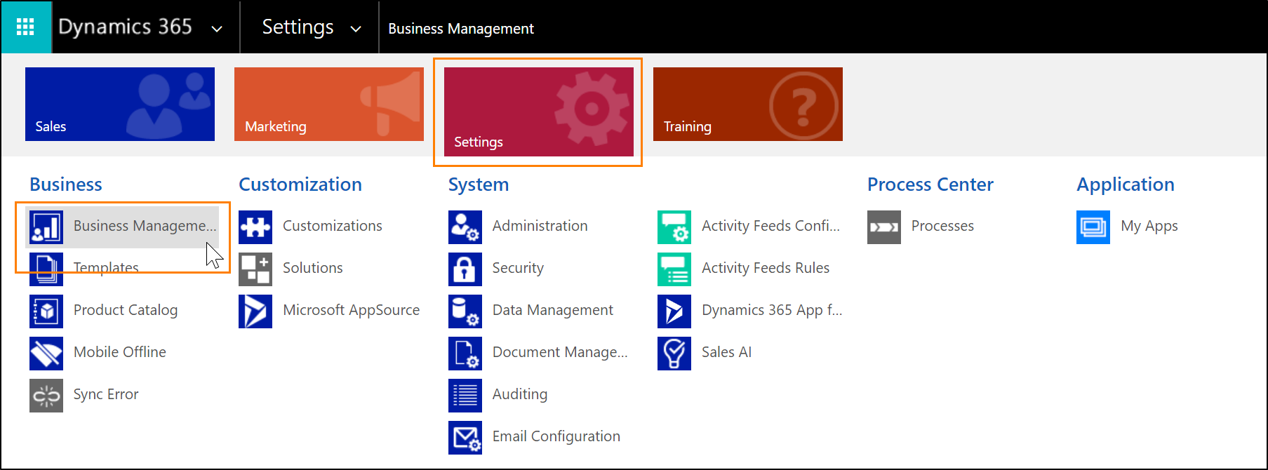Image resolution: width=1268 pixels, height=470 pixels.
Task: Click the Solutions icon
Action: click(255, 269)
